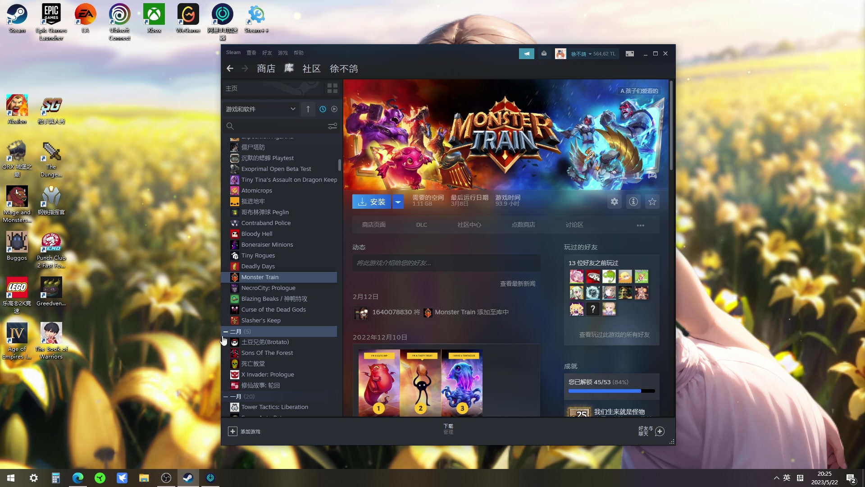
Task: Open Xbox desktop shortcut
Action: coord(154,18)
